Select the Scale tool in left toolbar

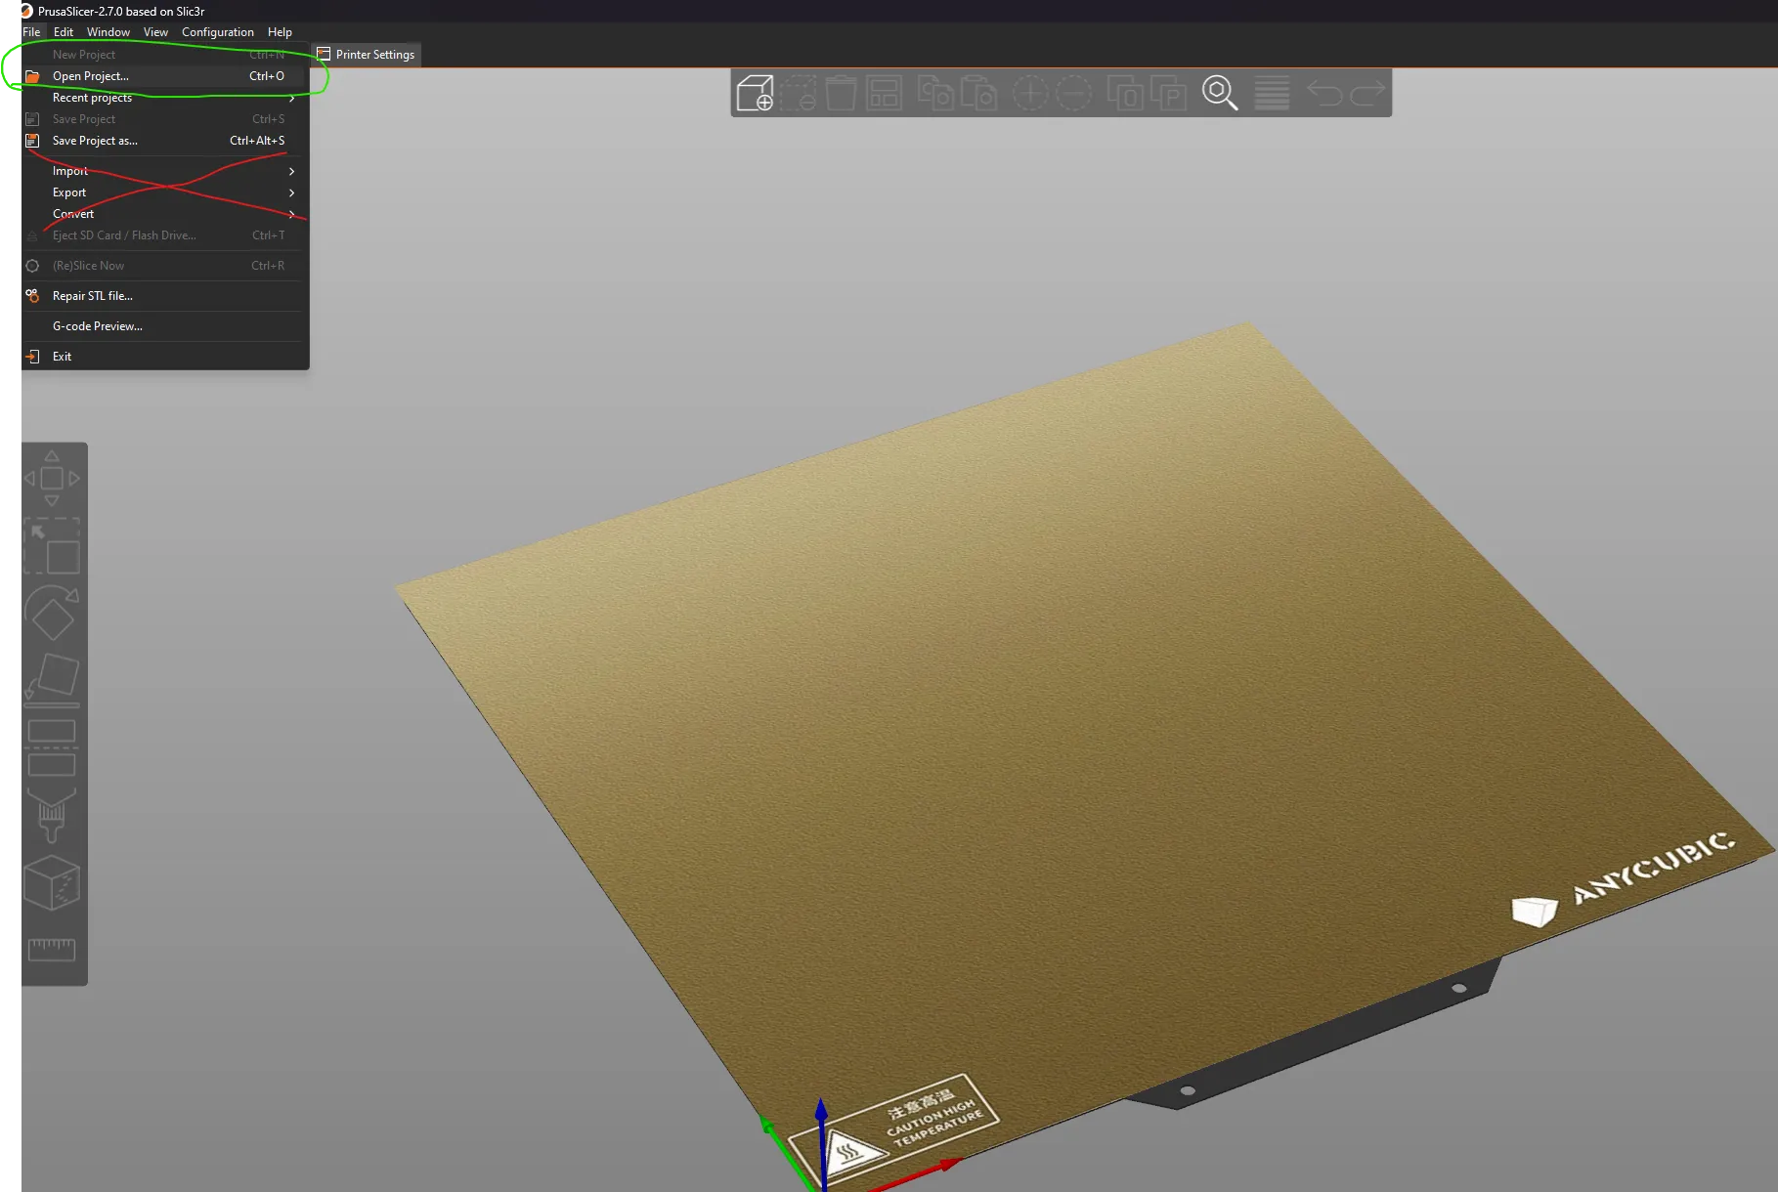pos(52,546)
